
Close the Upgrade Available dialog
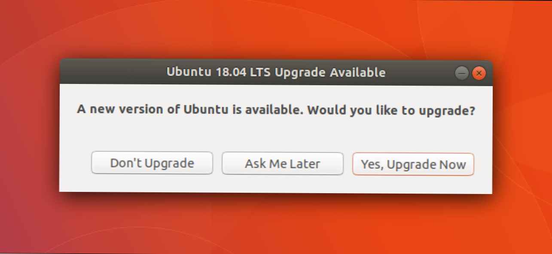pyautogui.click(x=479, y=74)
